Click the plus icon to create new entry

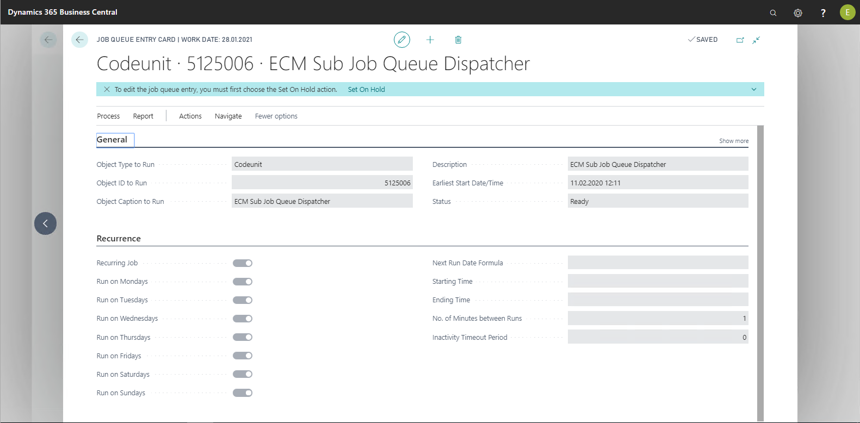(x=430, y=40)
